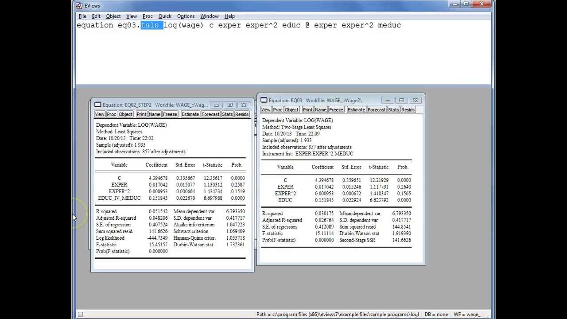This screenshot has width=567, height=319.
Task: Click the Proc button in EQ02_STEP2 window
Action: coord(112,114)
